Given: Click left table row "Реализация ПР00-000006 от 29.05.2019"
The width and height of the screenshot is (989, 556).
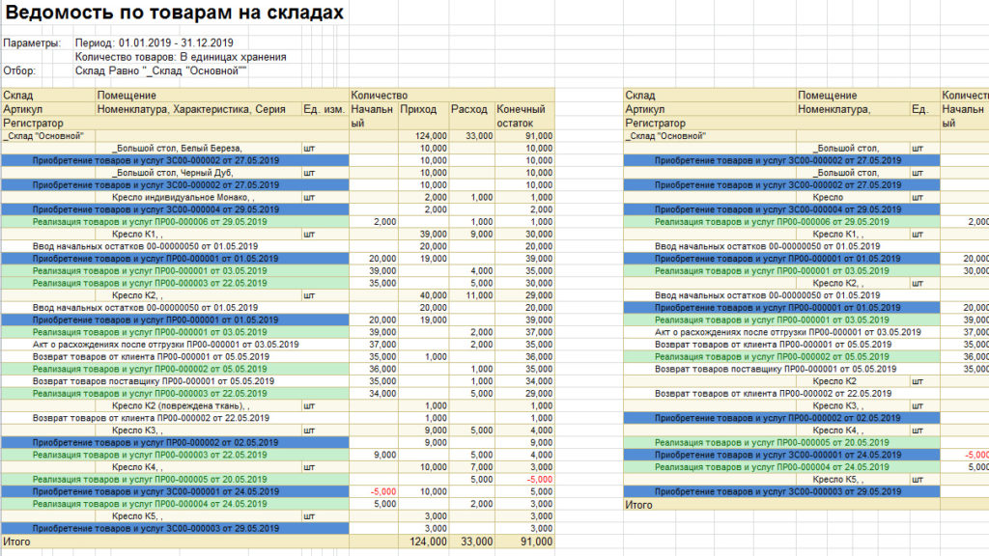Looking at the screenshot, I should (x=176, y=222).
